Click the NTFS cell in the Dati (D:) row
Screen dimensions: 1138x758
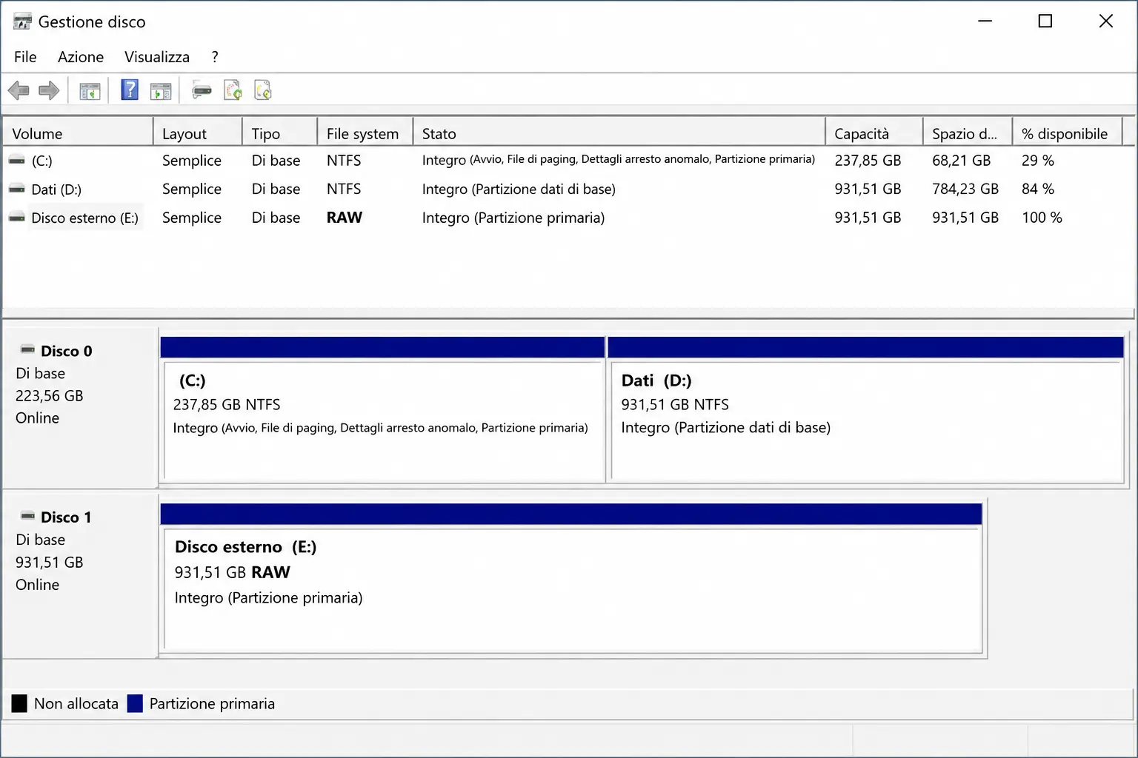[344, 189]
